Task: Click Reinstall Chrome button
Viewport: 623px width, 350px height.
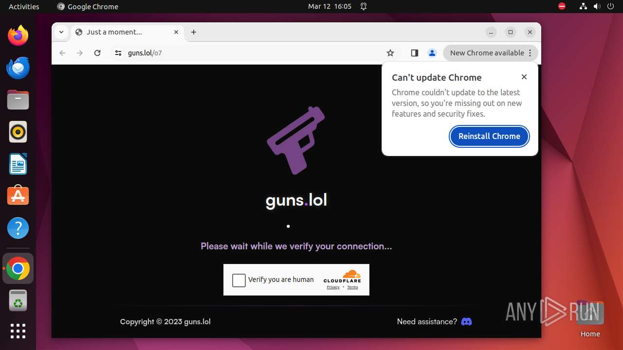Action: point(489,136)
